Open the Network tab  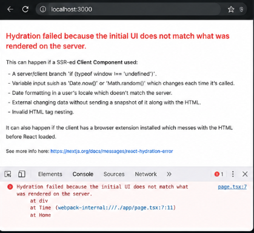tap(145, 174)
